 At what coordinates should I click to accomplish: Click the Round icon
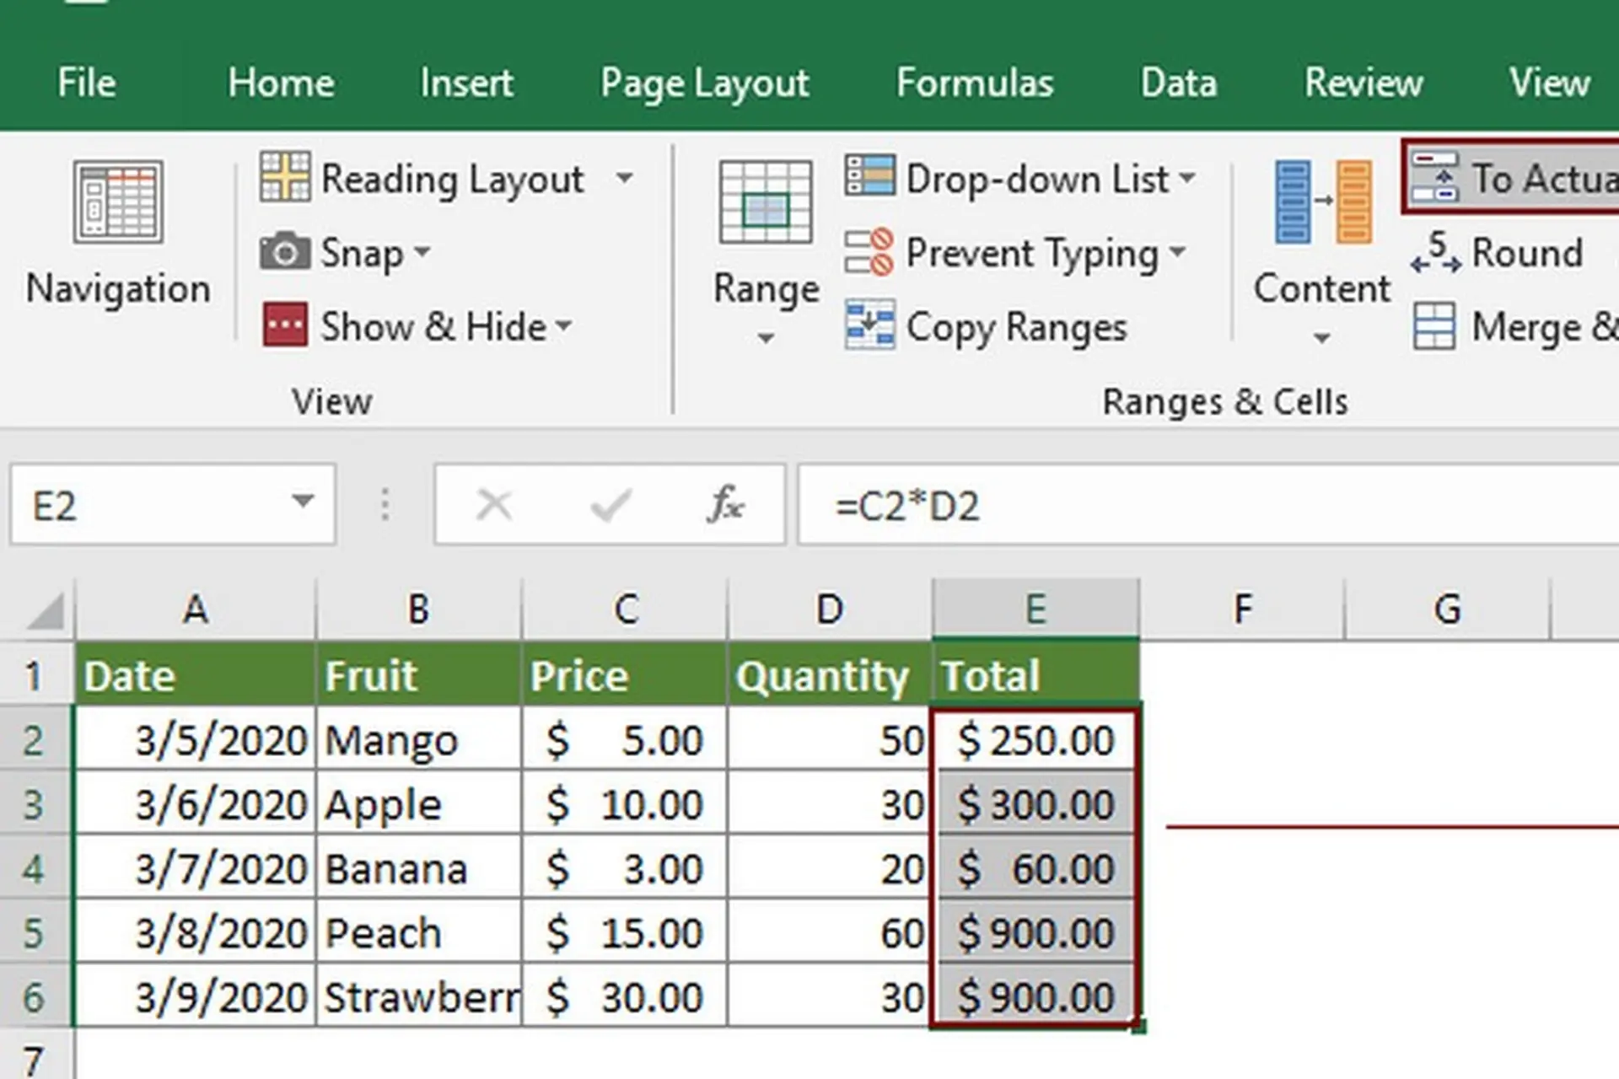(x=1435, y=251)
